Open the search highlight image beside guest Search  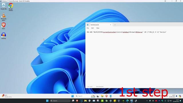click(93, 96)
